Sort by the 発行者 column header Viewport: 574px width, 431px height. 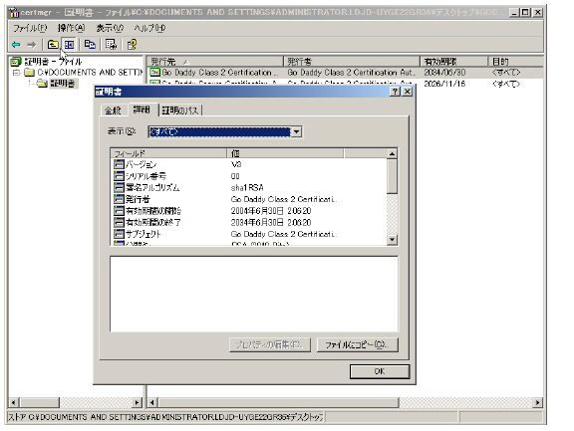352,62
